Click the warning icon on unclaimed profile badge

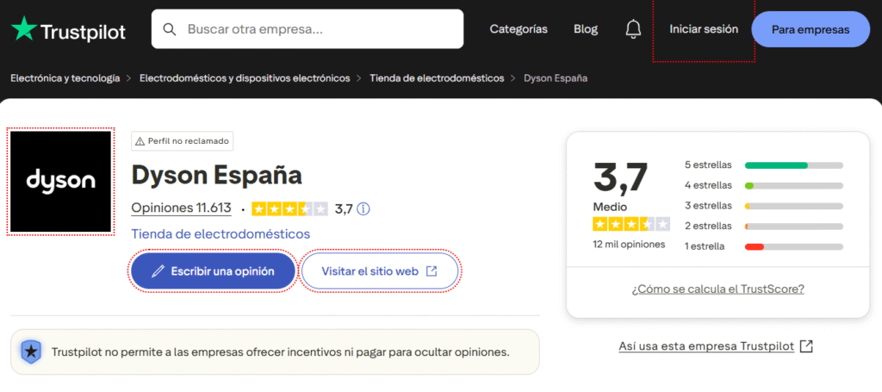coord(140,141)
